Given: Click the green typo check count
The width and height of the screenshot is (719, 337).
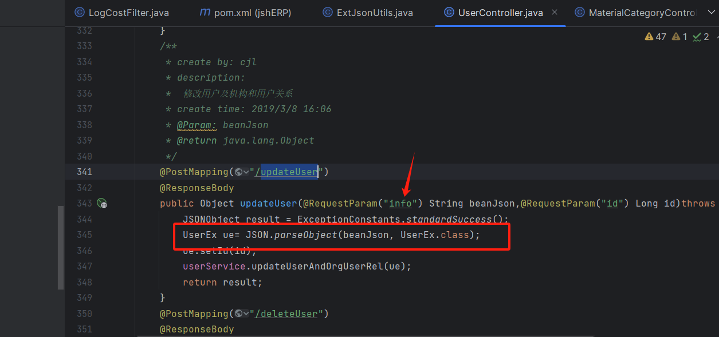Looking at the screenshot, I should click(701, 37).
